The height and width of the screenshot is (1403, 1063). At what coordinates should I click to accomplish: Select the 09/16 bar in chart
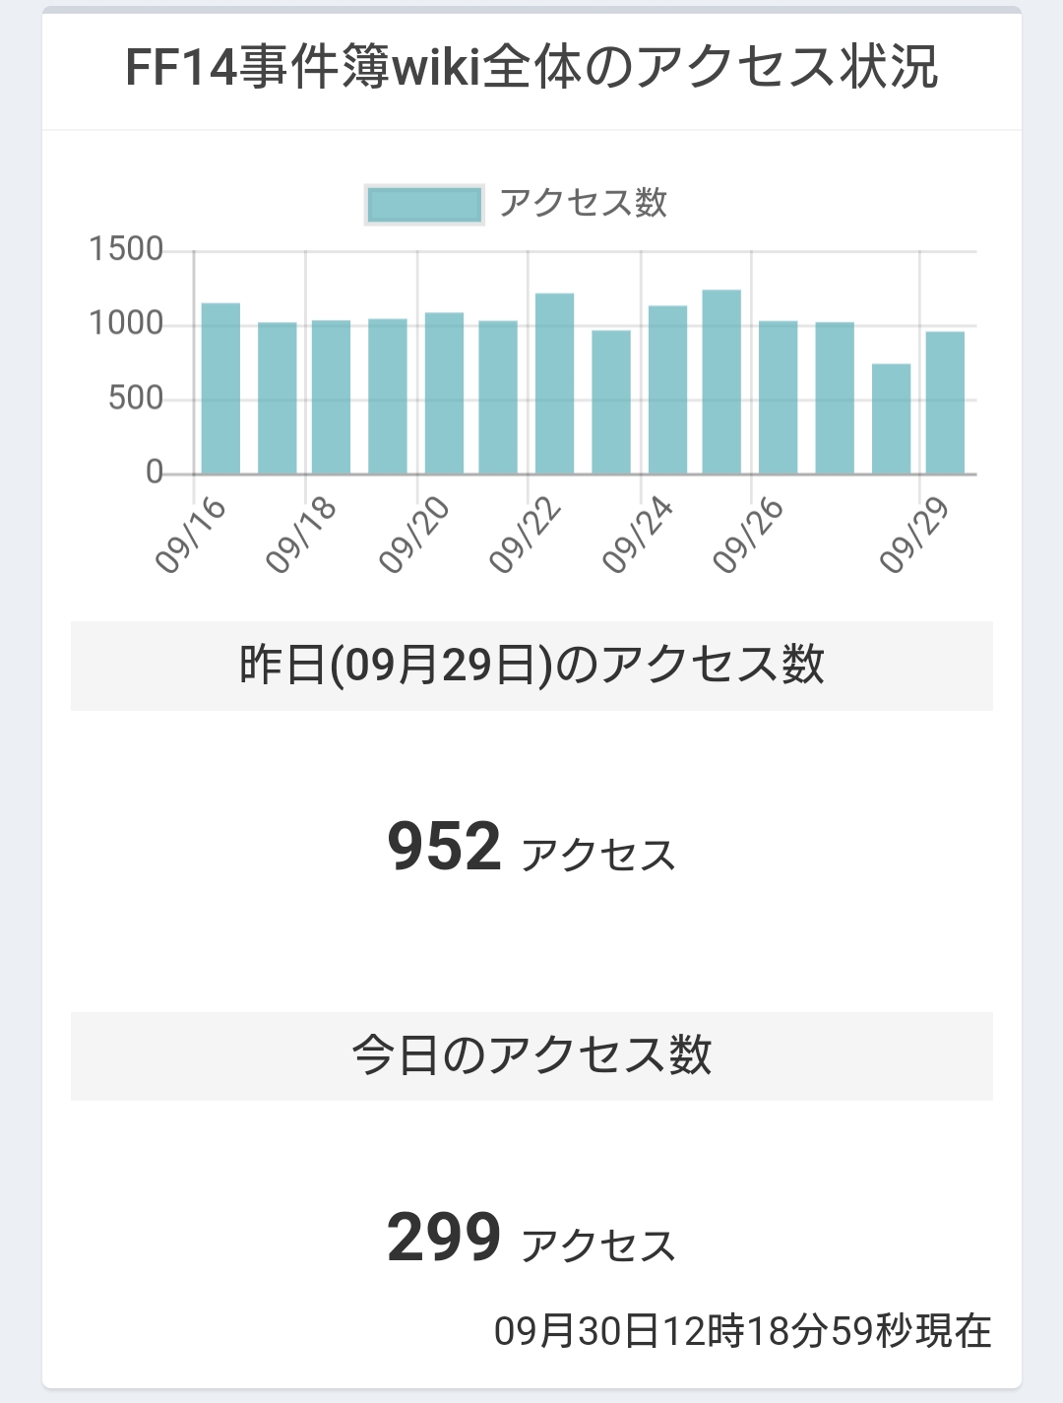click(x=220, y=389)
